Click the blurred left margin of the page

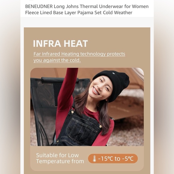(x=10, y=87)
